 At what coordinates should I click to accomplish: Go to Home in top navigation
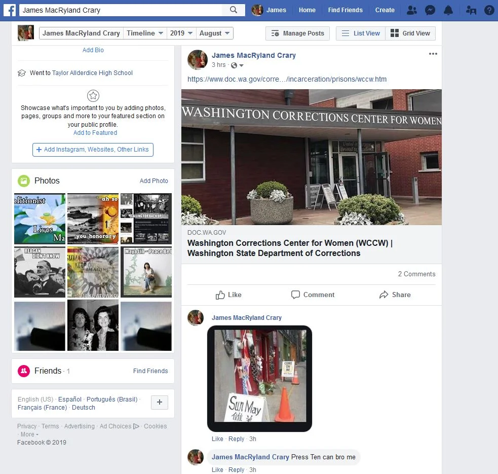pyautogui.click(x=307, y=10)
